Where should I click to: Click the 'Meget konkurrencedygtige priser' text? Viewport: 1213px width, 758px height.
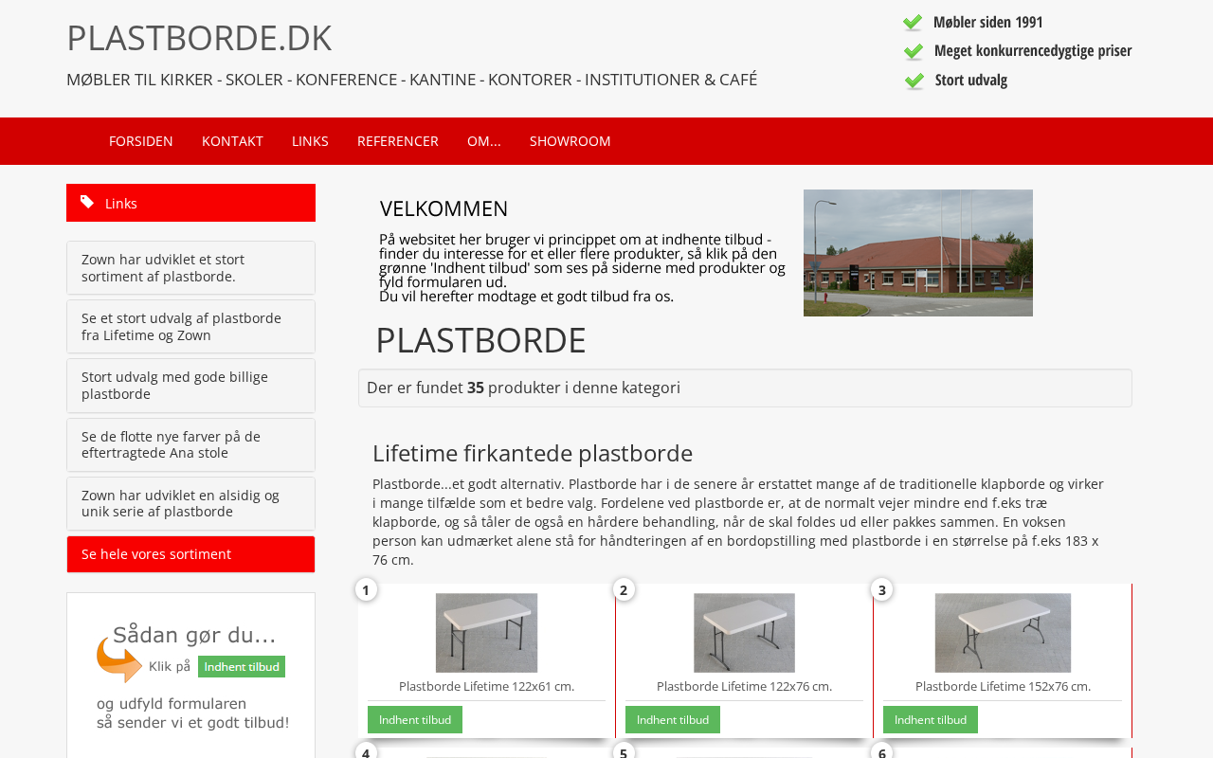click(x=1033, y=51)
